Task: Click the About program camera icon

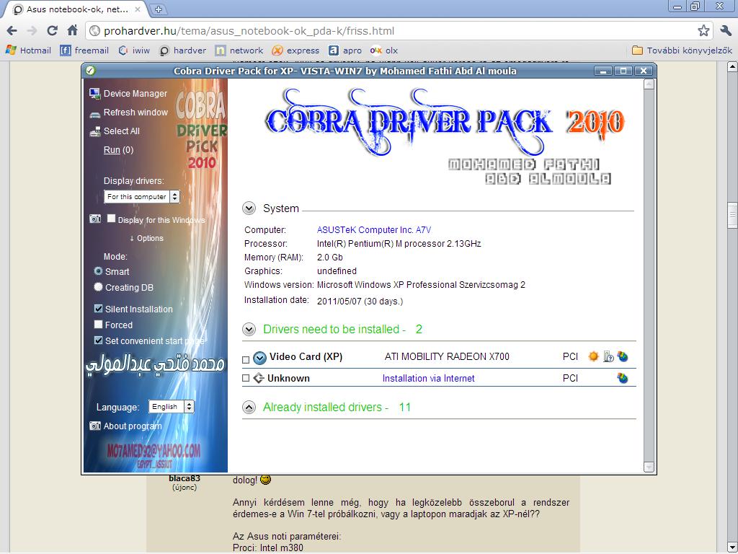Action: click(x=95, y=426)
